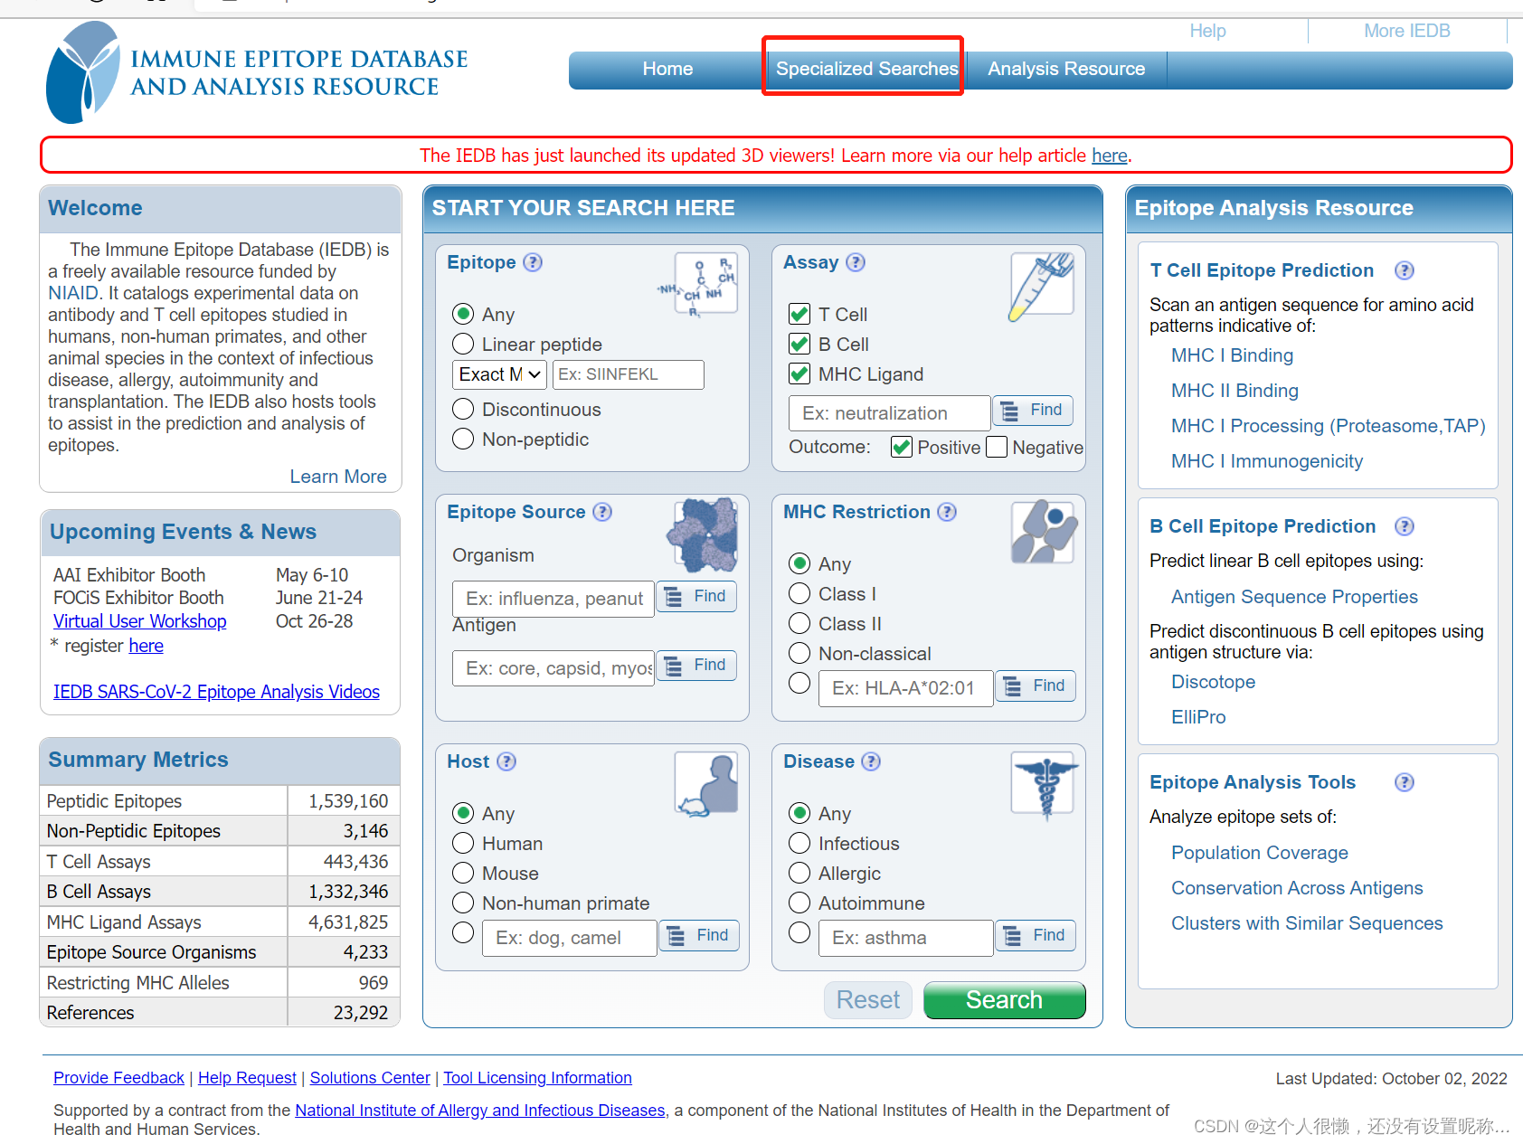Select Autoimmune disease radio button
The height and width of the screenshot is (1144, 1523).
(799, 903)
